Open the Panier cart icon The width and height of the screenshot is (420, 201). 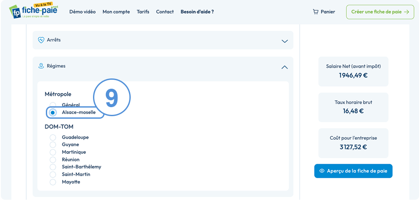315,12
